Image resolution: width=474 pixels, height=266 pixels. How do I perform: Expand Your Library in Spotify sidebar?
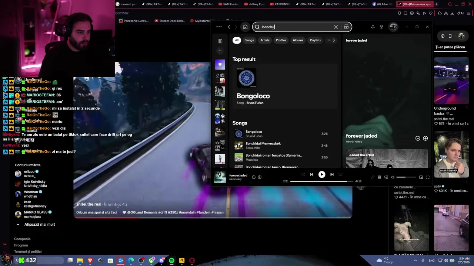pos(220,41)
